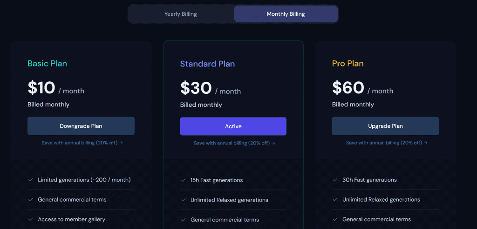This screenshot has width=477, height=229.
Task: Click checkmark next to 15h Fast generations
Action: (183, 180)
